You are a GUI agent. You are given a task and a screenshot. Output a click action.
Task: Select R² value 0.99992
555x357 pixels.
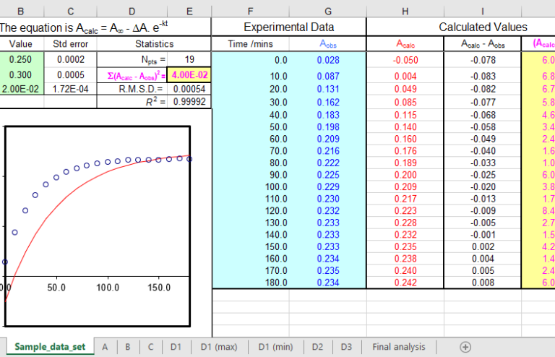tap(189, 102)
